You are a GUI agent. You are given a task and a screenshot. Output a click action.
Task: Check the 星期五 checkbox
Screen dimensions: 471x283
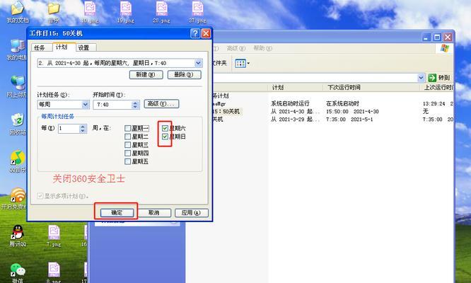(x=127, y=161)
